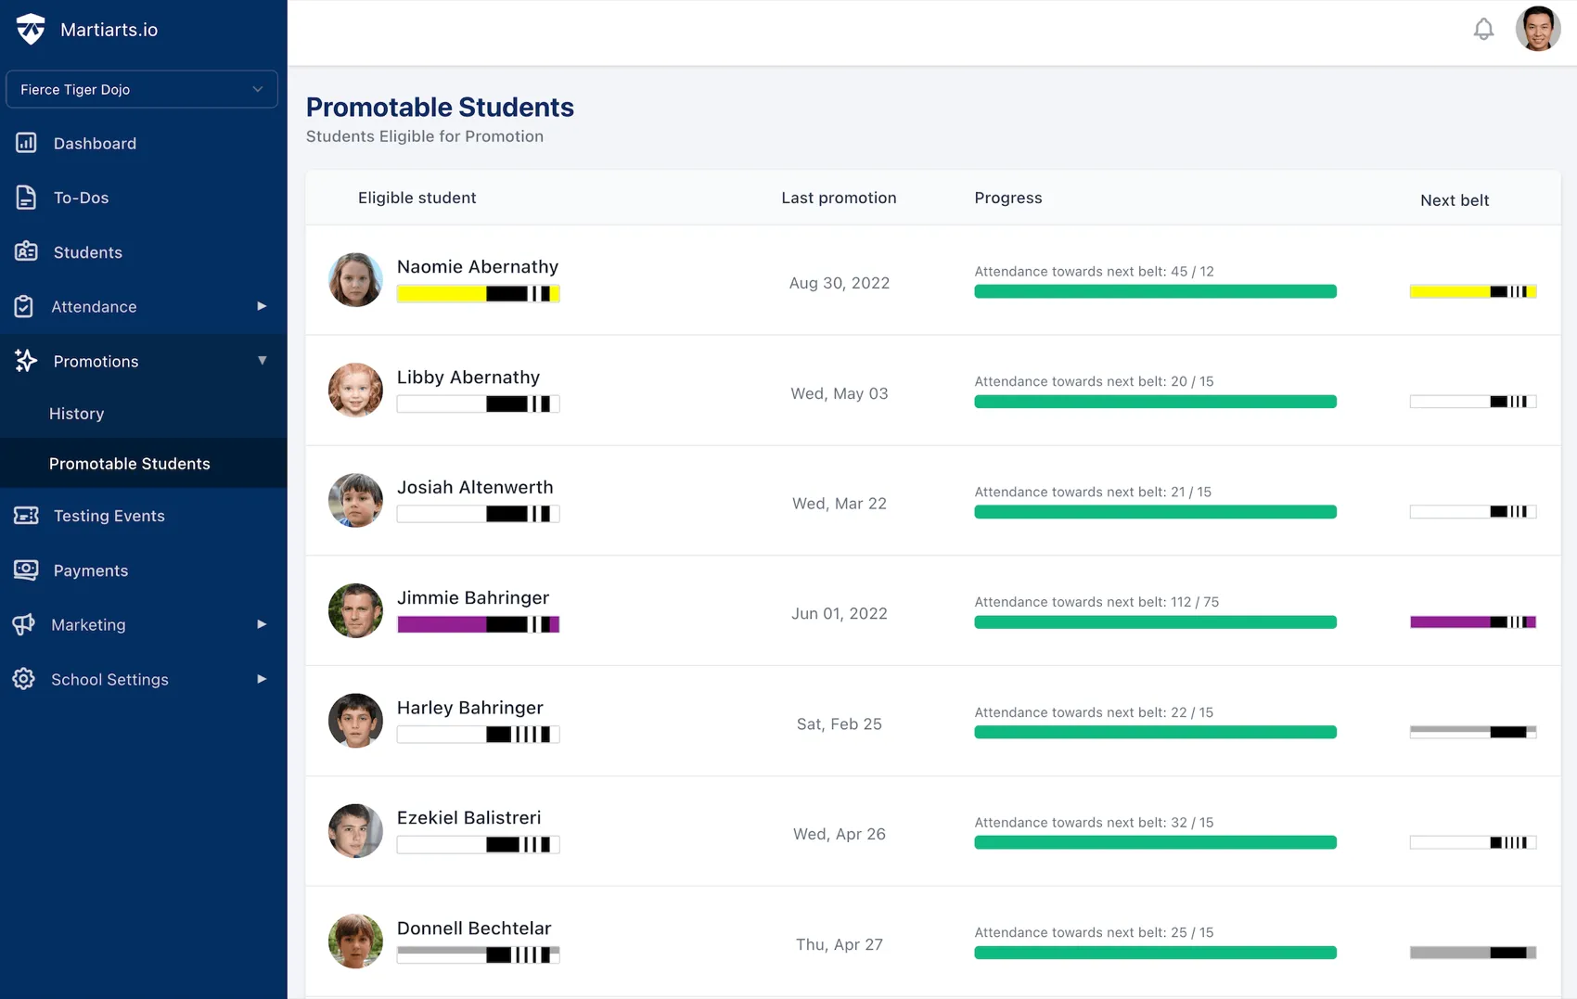Open the Promotable Students page

pos(129,463)
